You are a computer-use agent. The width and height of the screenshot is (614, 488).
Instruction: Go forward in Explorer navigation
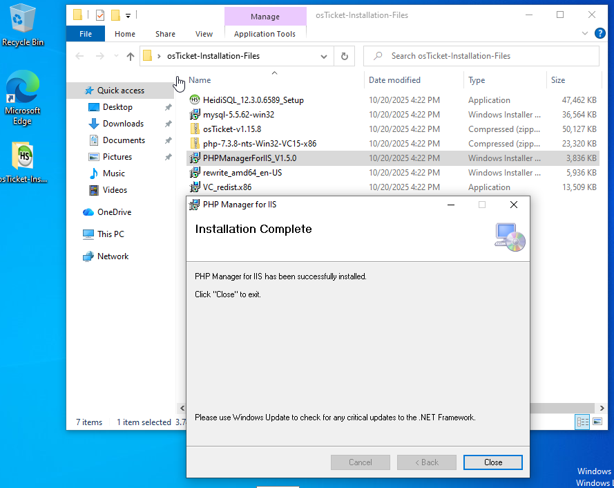(x=100, y=57)
